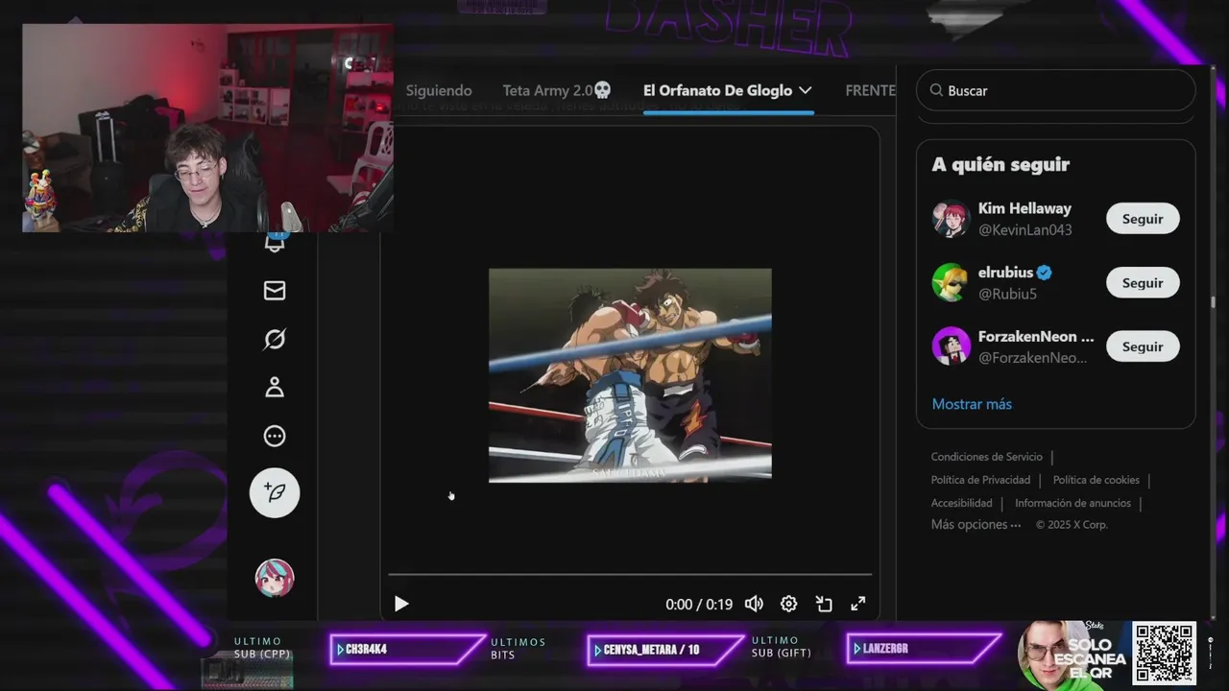Image resolution: width=1229 pixels, height=691 pixels.
Task: Switch to the Teta Army 2.0 tab
Action: pyautogui.click(x=557, y=90)
